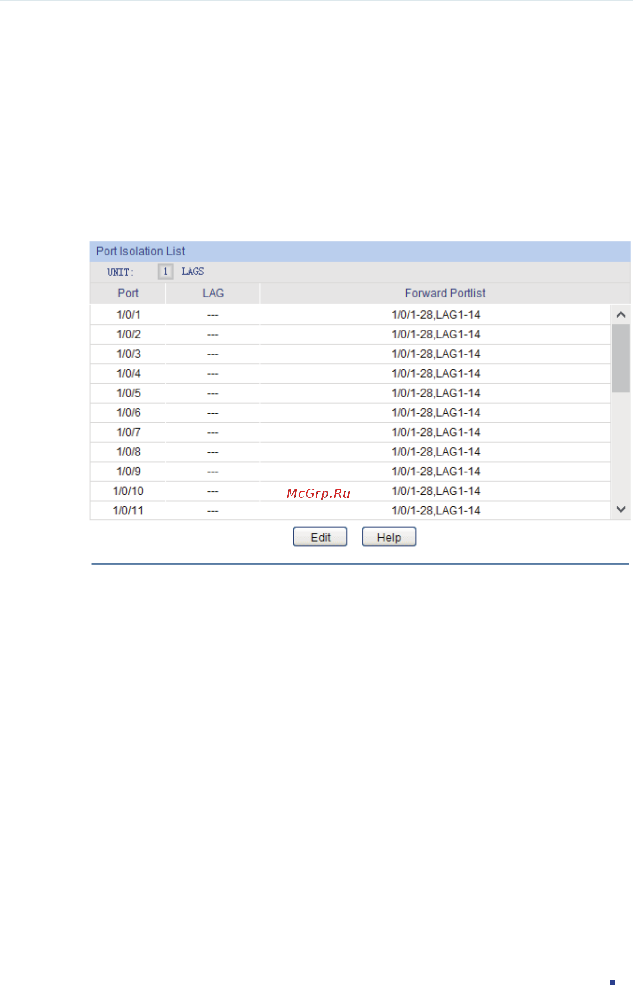
Task: Select port 1/0/4 row
Action: point(350,373)
